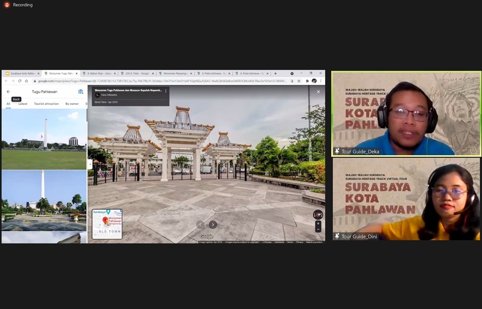
Task: Switch to the Surabaya Kota Pahlawan browser tab
Action: [21, 73]
